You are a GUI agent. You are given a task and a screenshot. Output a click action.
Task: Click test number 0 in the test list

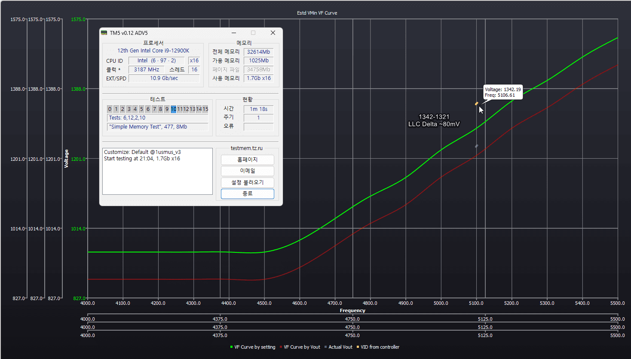pos(110,109)
